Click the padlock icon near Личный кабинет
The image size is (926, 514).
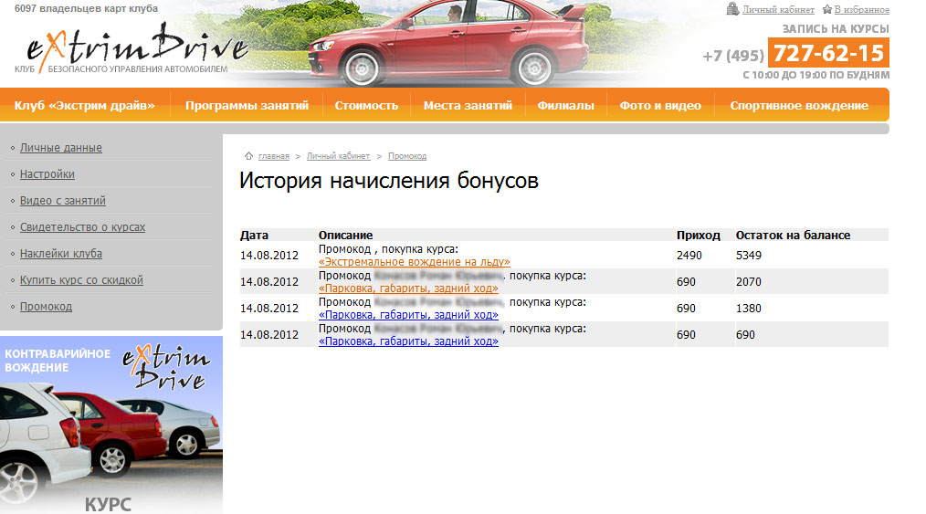click(x=732, y=9)
